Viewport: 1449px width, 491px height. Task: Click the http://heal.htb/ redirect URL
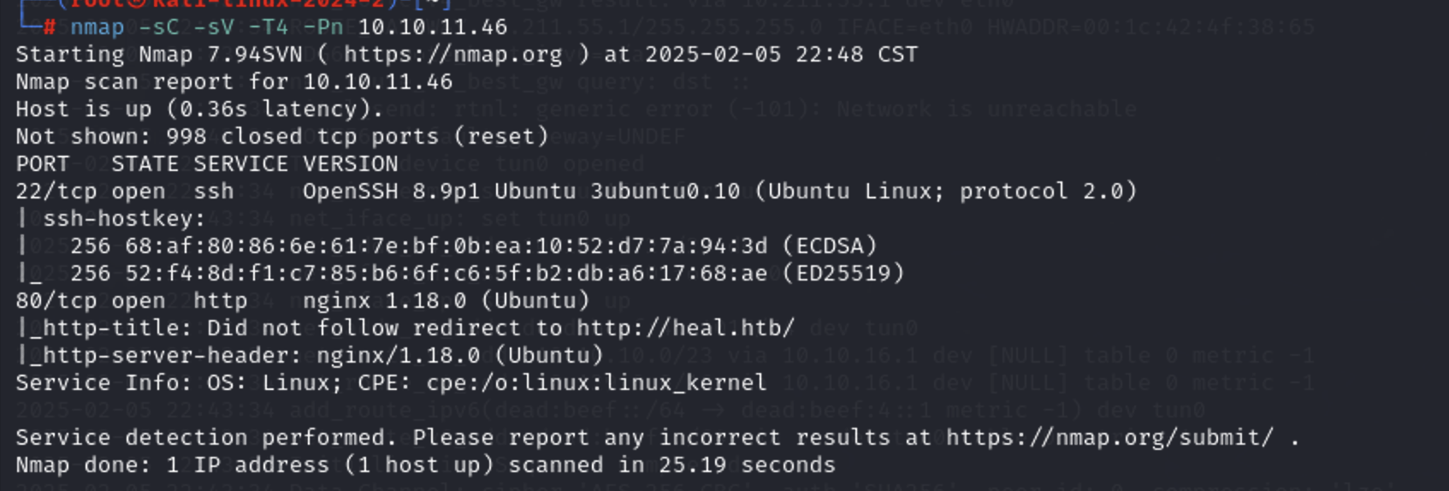coord(685,328)
